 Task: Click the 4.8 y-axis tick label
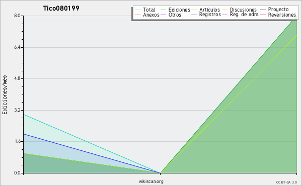(17, 78)
